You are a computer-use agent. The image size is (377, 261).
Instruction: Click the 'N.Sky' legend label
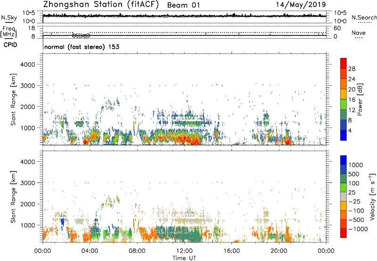[x=9, y=17]
